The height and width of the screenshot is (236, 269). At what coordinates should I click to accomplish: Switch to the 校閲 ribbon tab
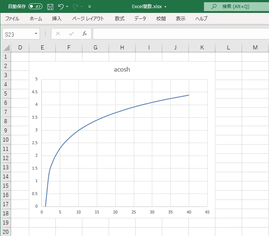click(x=161, y=18)
